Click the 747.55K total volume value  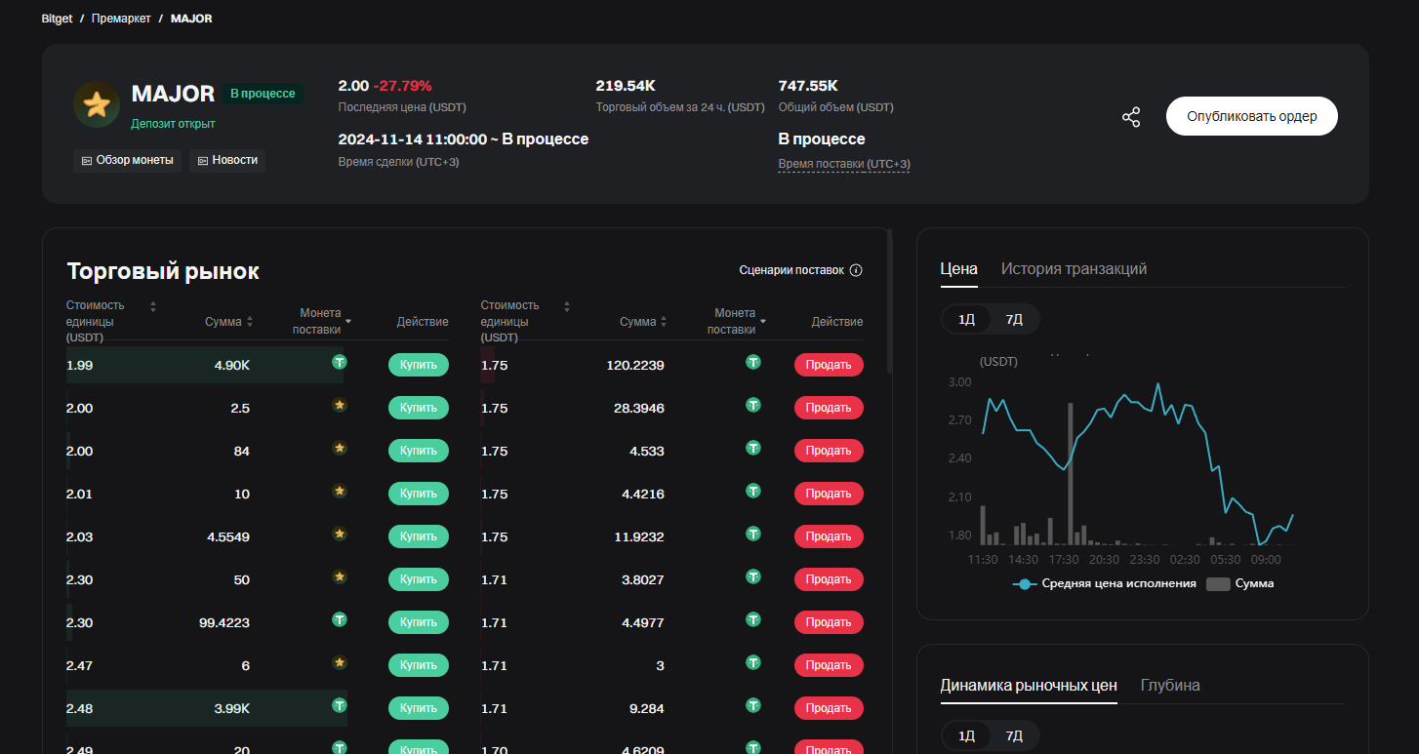(x=808, y=86)
